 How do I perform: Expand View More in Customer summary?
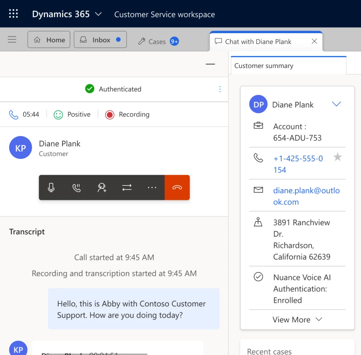(297, 319)
